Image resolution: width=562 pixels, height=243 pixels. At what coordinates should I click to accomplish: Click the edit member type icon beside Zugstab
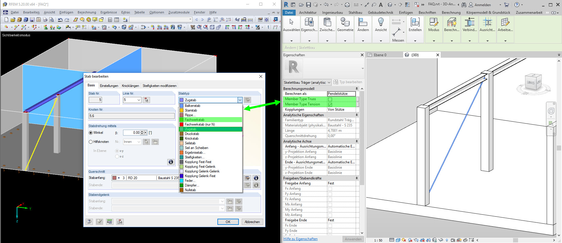pyautogui.click(x=247, y=100)
